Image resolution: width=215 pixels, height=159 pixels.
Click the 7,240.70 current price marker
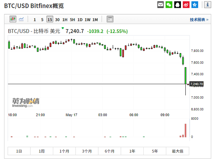(x=197, y=84)
